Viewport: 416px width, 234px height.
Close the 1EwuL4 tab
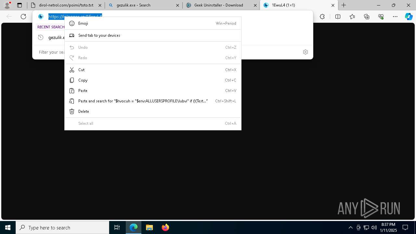[333, 5]
